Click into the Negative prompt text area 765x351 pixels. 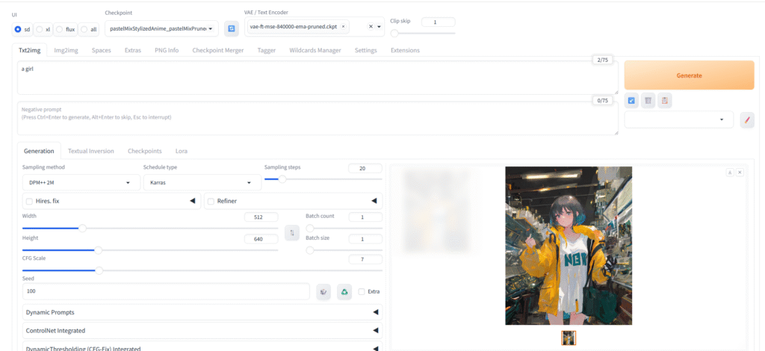tap(318, 119)
